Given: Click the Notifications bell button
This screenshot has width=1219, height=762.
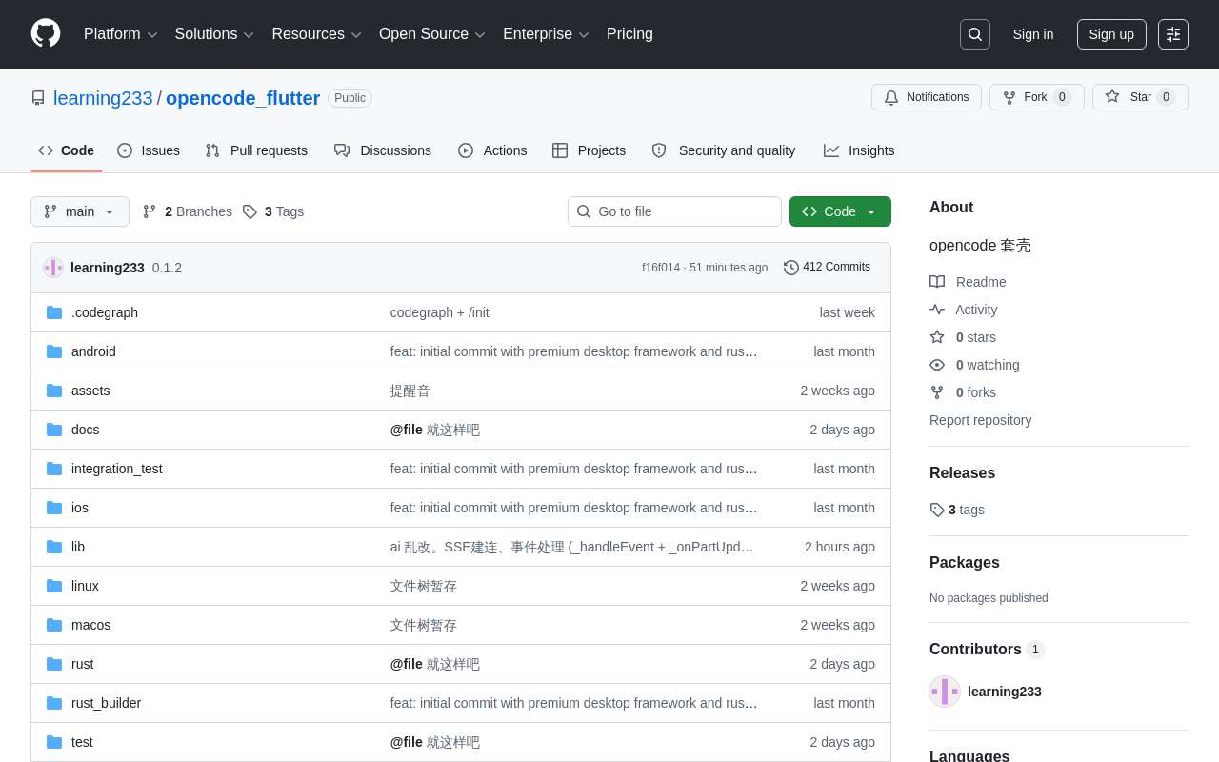Looking at the screenshot, I should point(927,97).
